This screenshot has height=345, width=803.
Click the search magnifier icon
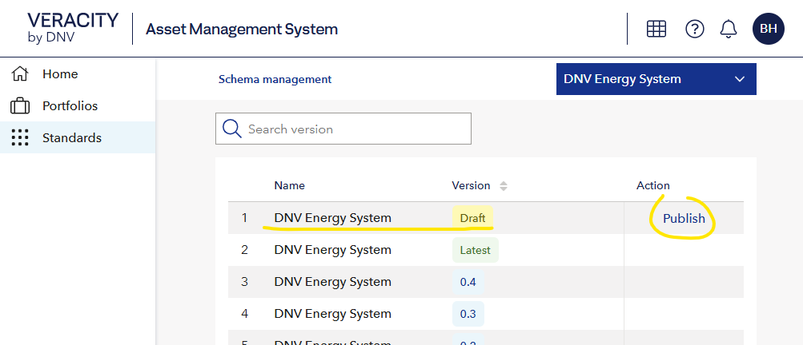click(232, 129)
